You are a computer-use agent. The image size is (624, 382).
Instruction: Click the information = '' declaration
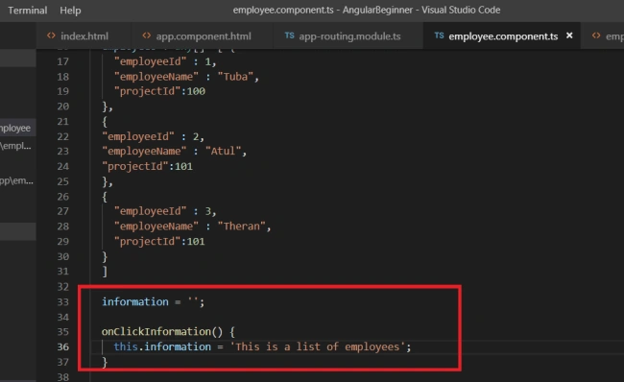coord(154,302)
